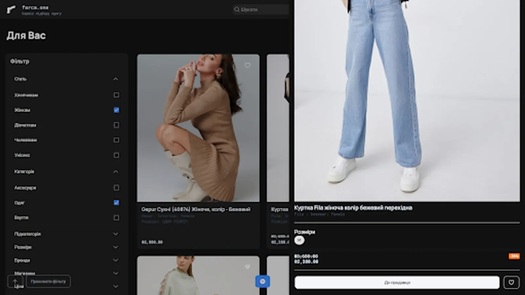Click the search magnifier icon
The width and height of the screenshot is (525, 295).
[x=237, y=10]
